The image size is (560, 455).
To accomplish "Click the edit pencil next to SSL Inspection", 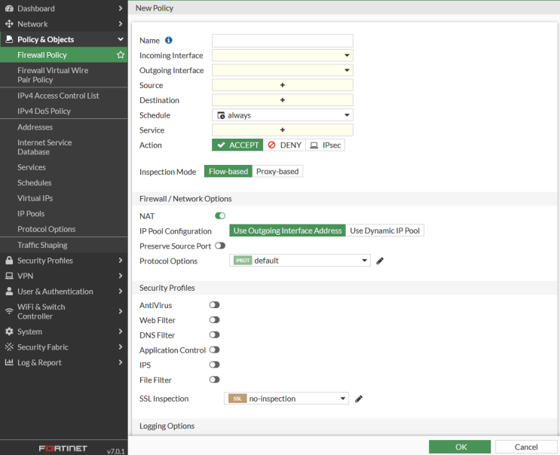I will tap(359, 399).
